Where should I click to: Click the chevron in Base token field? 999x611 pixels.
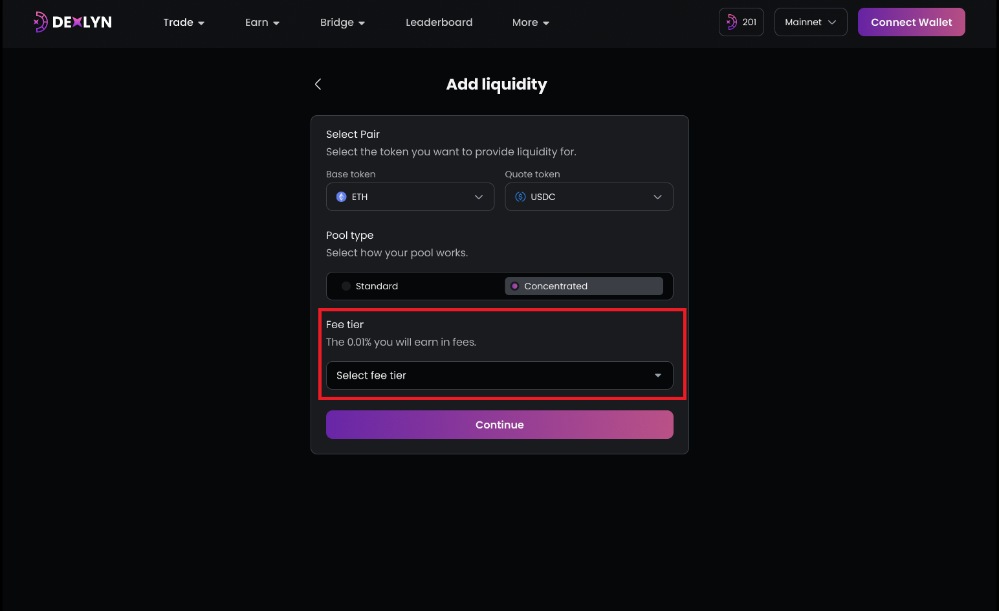coord(479,197)
